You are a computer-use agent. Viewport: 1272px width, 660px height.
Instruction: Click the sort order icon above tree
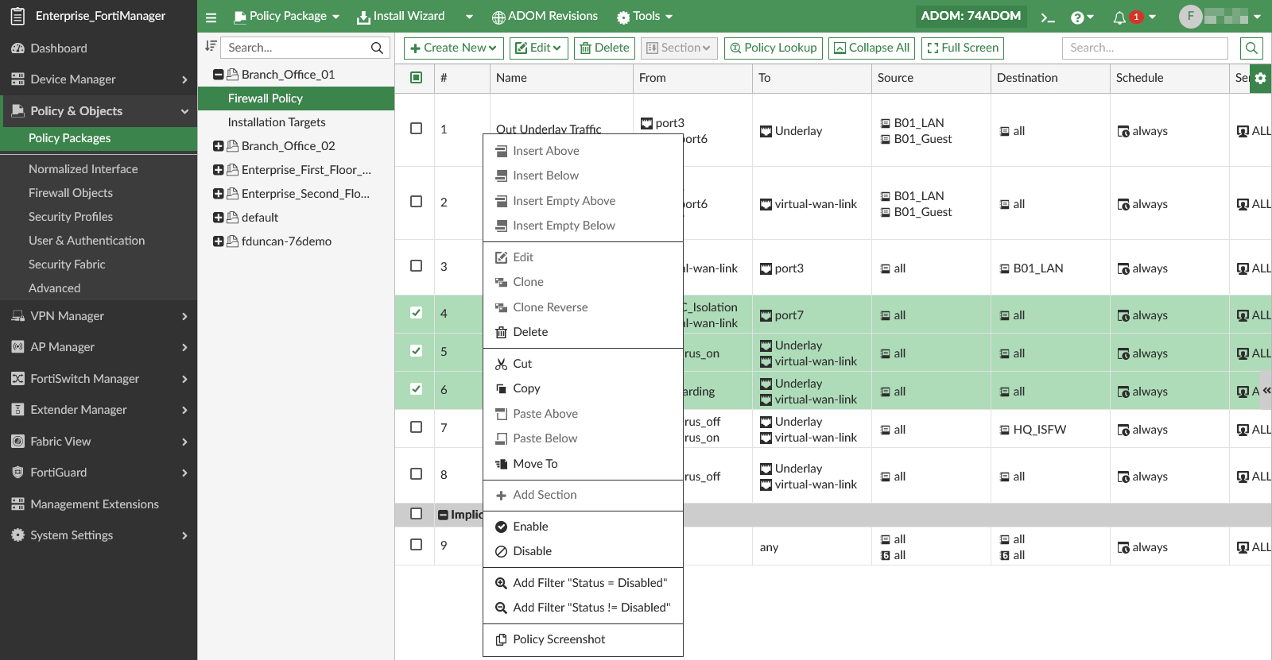coord(210,47)
